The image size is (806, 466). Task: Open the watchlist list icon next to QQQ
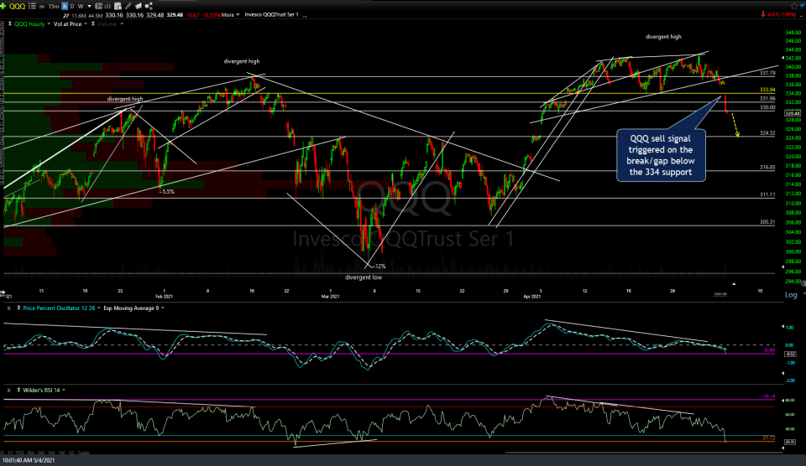point(33,6)
